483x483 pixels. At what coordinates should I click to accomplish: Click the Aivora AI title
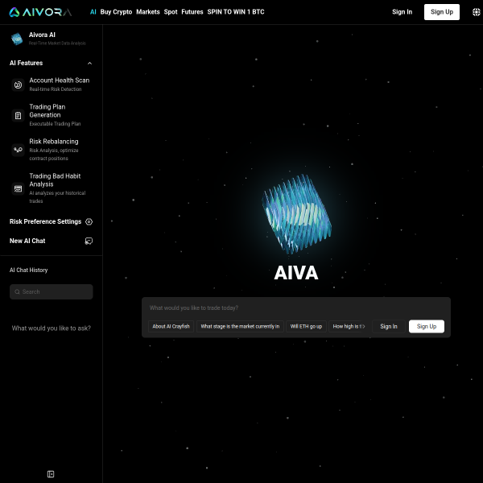point(42,35)
